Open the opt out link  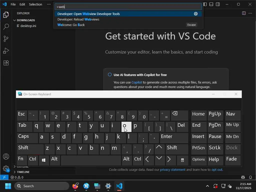[x=217, y=170]
